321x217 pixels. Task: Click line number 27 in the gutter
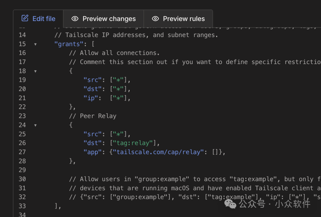[22, 152]
